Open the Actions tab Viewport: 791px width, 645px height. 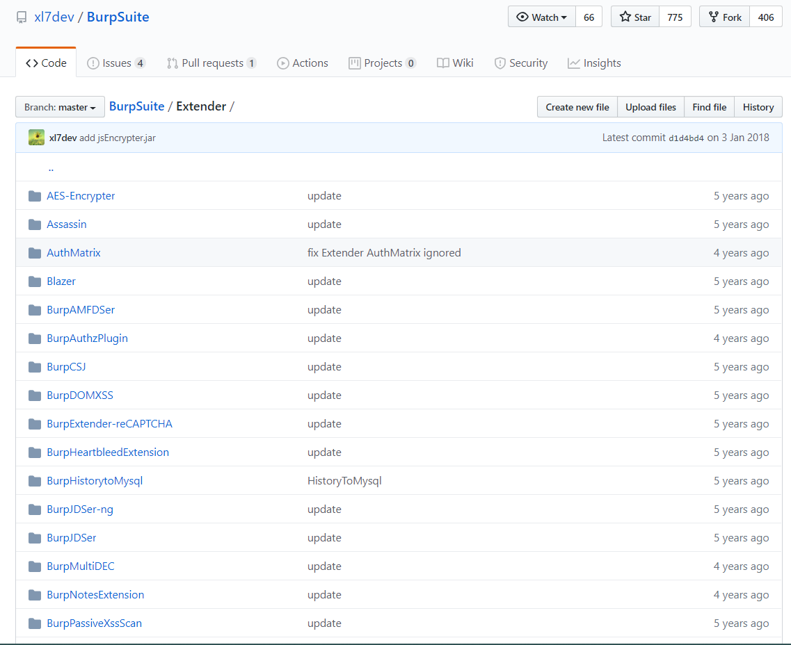point(303,63)
